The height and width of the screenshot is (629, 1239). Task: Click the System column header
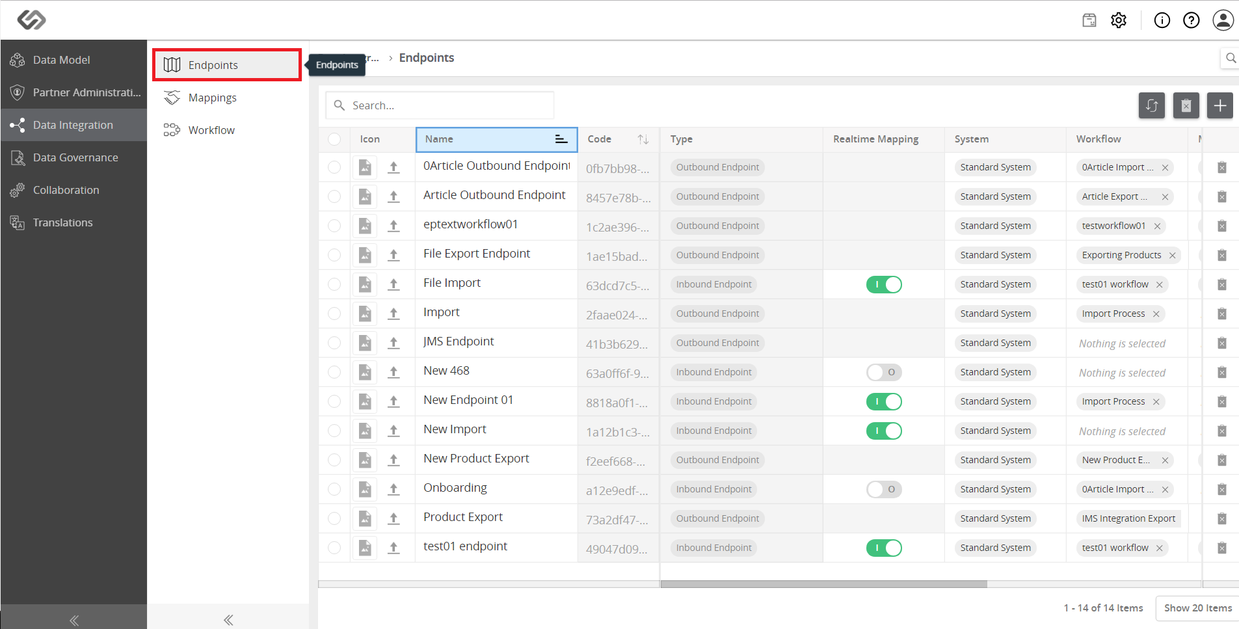coord(1005,139)
